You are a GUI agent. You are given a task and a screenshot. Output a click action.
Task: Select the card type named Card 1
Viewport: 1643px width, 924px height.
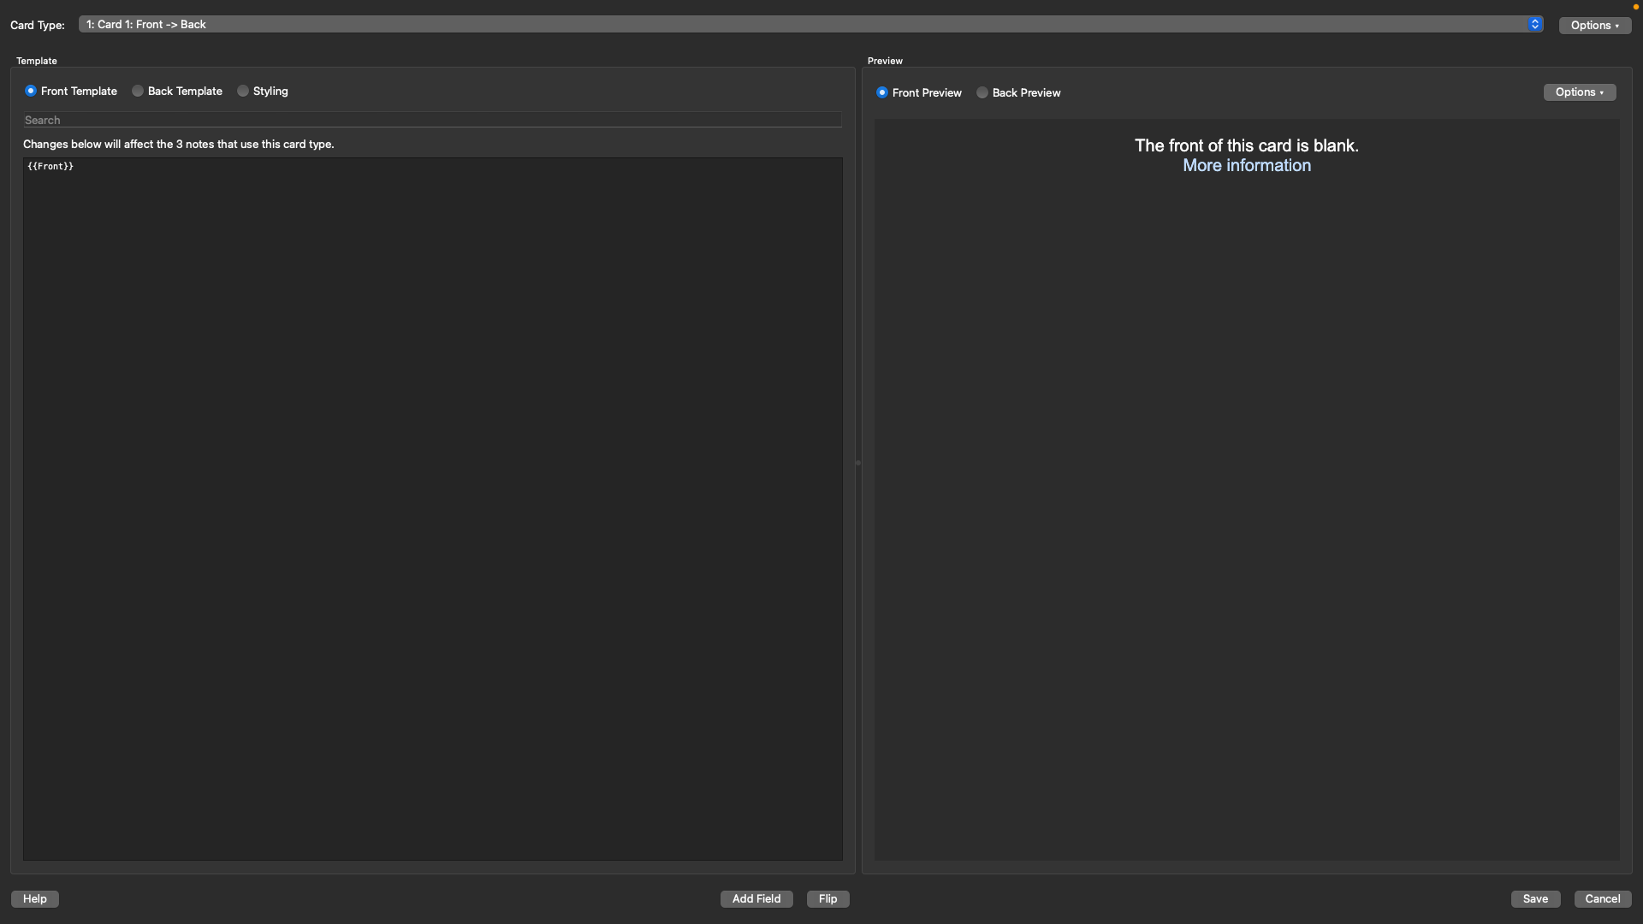[804, 23]
